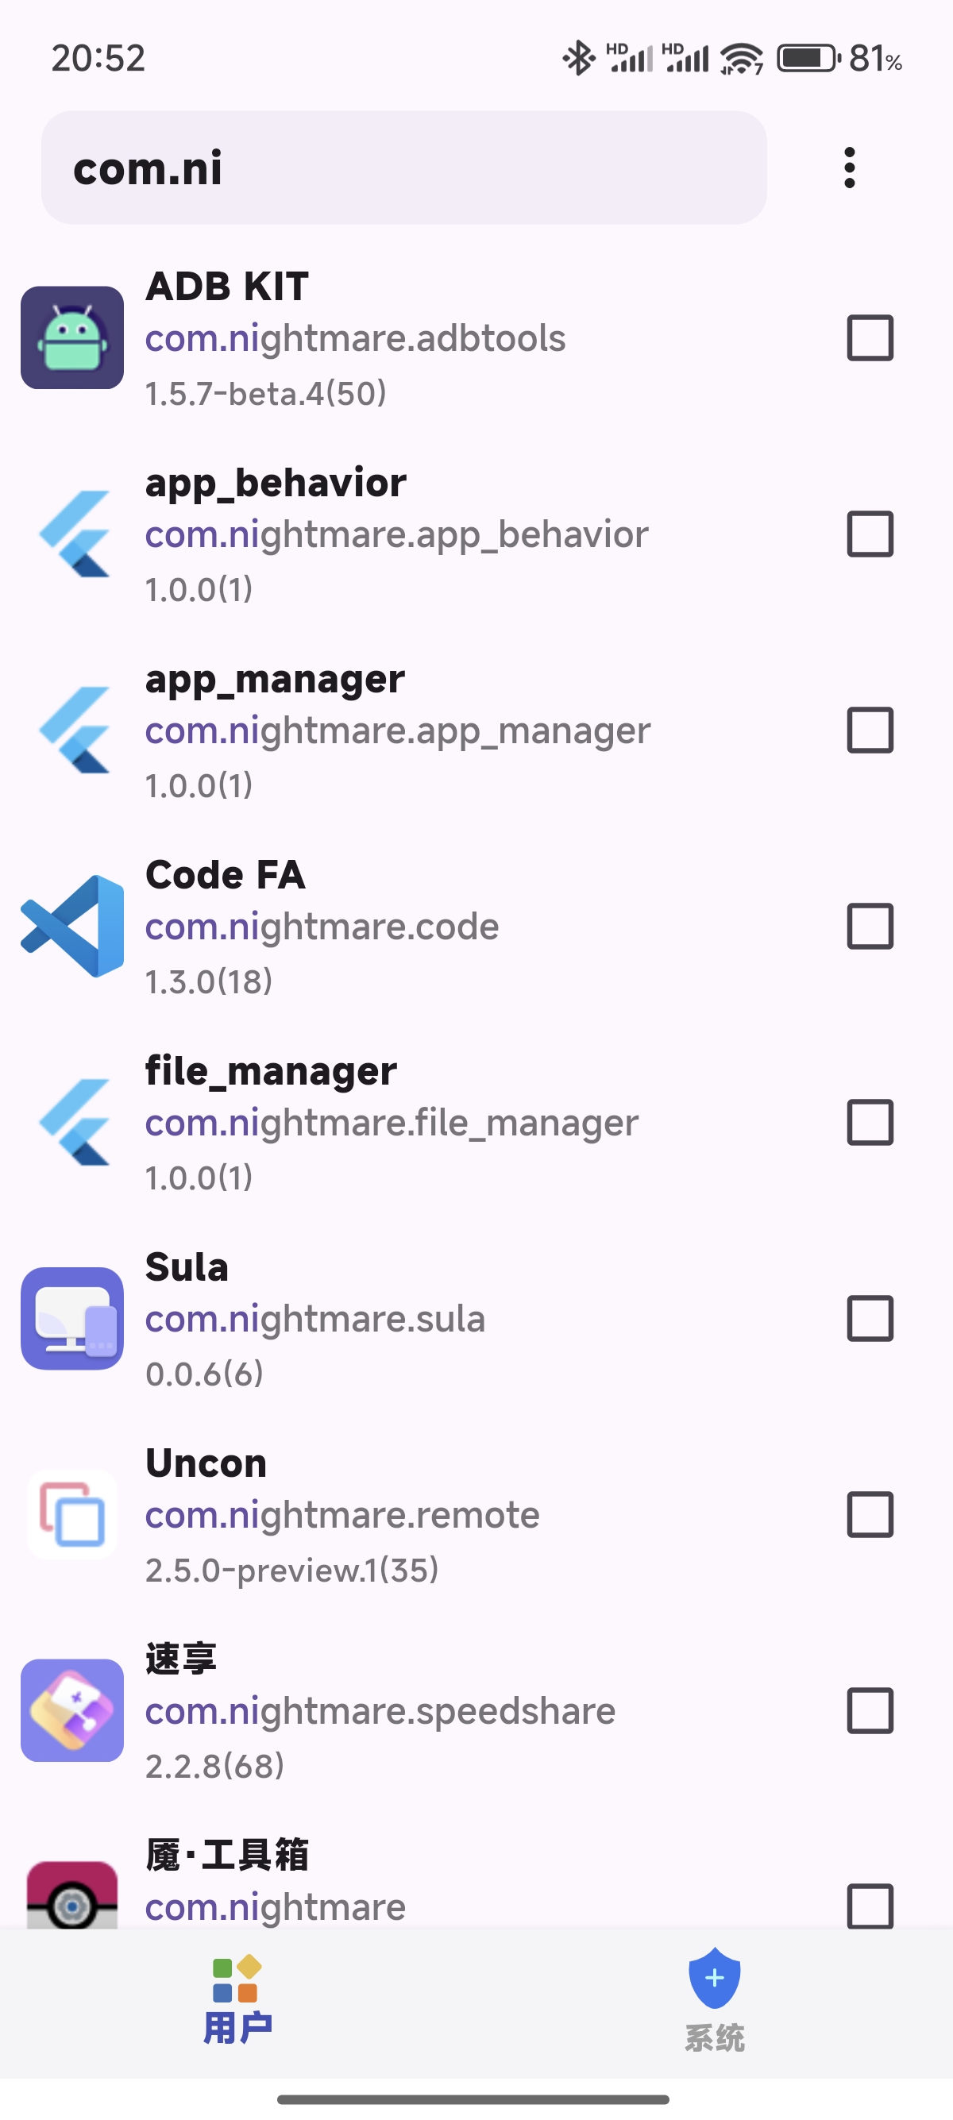This screenshot has width=953, height=2120.
Task: Tap the Code FA app icon
Action: [72, 926]
